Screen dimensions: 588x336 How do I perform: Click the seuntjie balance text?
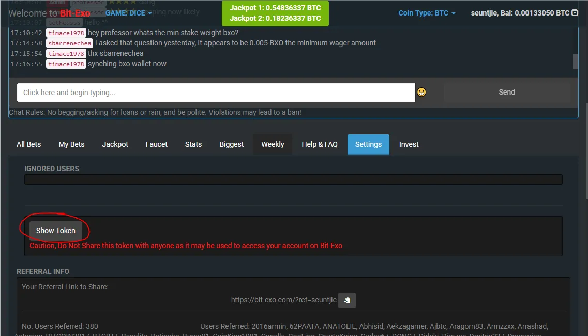point(520,13)
